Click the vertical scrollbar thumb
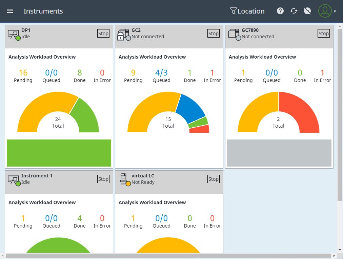 pos(340,115)
